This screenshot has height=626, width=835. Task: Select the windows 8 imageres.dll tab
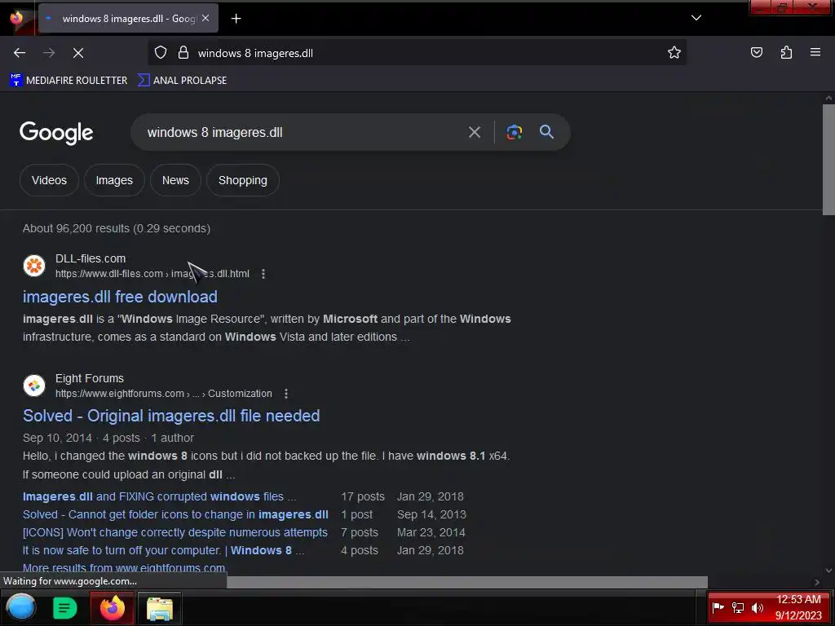[128, 19]
